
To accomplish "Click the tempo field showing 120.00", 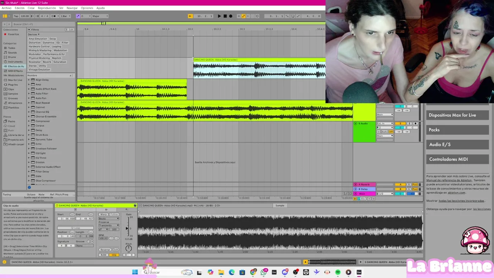I will click(x=25, y=16).
